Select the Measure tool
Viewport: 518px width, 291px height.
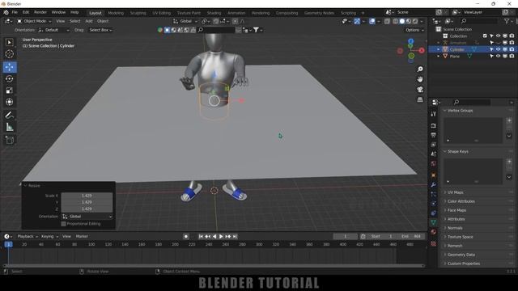pyautogui.click(x=9, y=127)
